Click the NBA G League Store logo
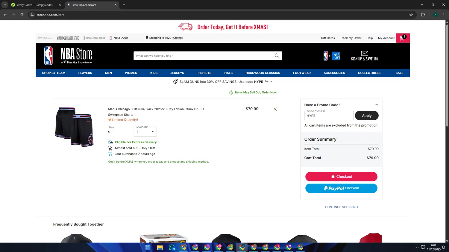Image resolution: width=449 pixels, height=252 pixels. click(x=68, y=38)
